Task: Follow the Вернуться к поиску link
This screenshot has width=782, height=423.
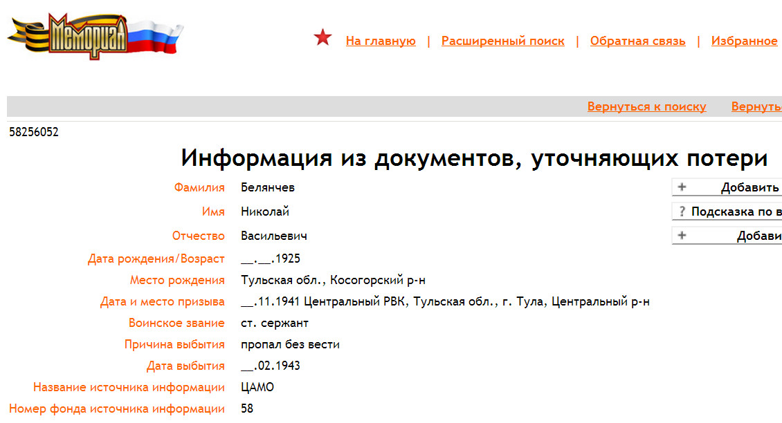Action: pyautogui.click(x=646, y=106)
